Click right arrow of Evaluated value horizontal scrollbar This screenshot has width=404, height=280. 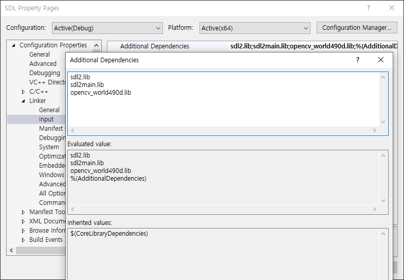click(375, 209)
